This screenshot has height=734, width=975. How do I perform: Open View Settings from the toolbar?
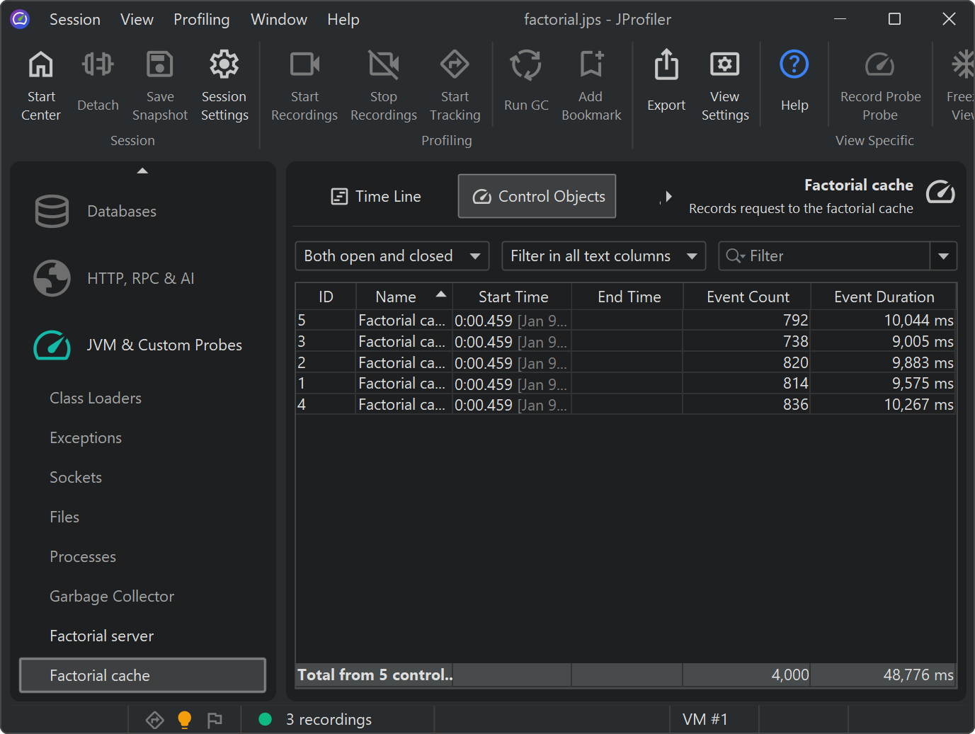724,66
